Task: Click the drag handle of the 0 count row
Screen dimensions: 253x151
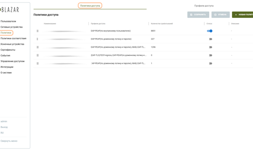Action: coord(38,55)
